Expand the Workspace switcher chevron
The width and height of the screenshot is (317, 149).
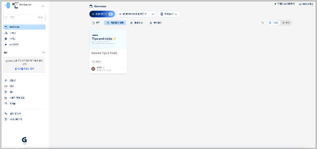[43, 6]
